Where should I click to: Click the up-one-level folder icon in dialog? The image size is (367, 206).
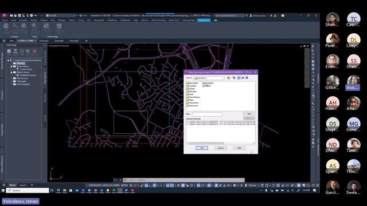[229, 78]
